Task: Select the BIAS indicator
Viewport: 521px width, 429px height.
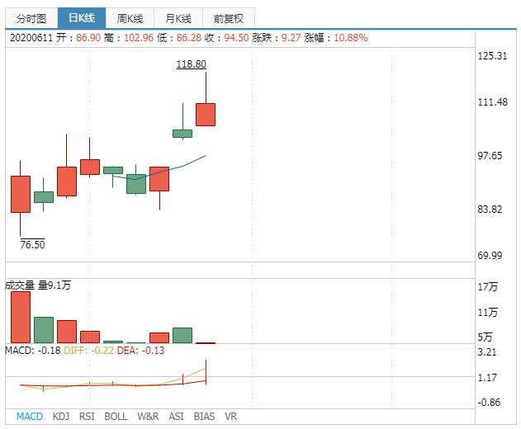Action: point(204,417)
